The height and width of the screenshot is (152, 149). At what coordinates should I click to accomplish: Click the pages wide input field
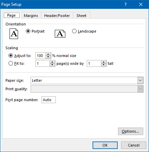(43, 63)
